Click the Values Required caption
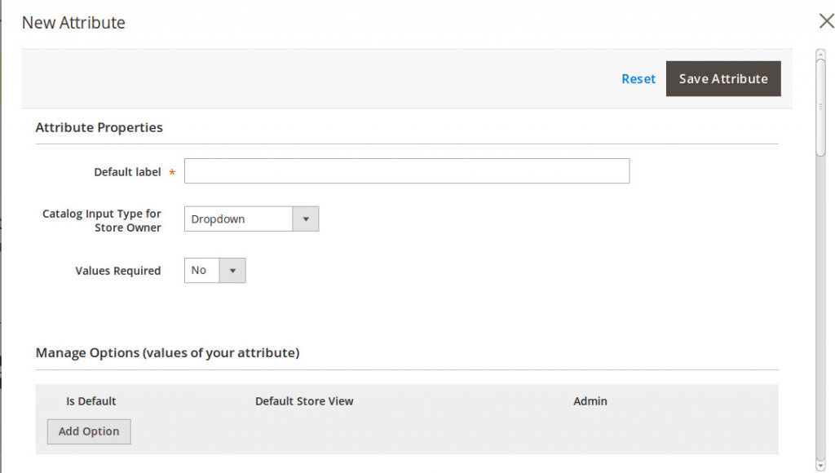Image resolution: width=835 pixels, height=473 pixels. (118, 271)
